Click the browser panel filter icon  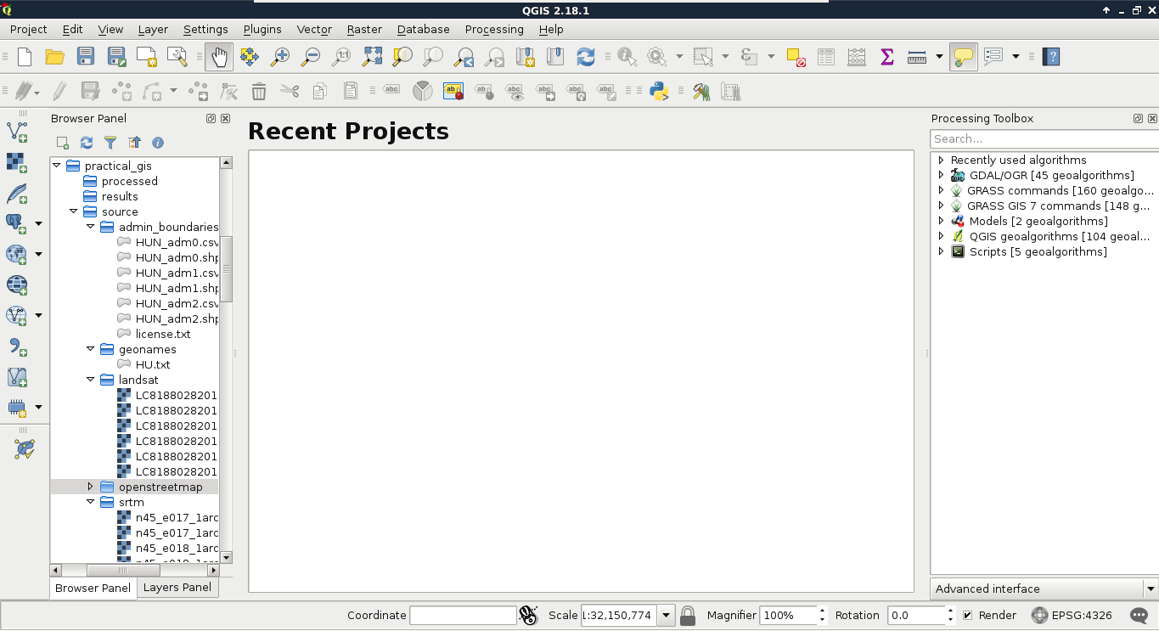[x=110, y=143]
